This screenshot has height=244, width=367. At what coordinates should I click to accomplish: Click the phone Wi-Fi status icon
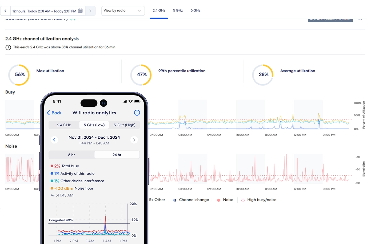point(130,101)
